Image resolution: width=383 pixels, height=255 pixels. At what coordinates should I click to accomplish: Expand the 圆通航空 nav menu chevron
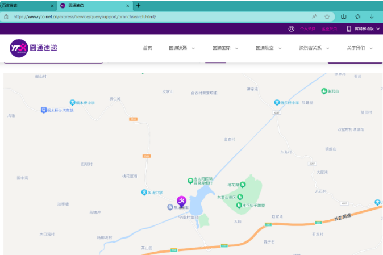tap(280, 48)
